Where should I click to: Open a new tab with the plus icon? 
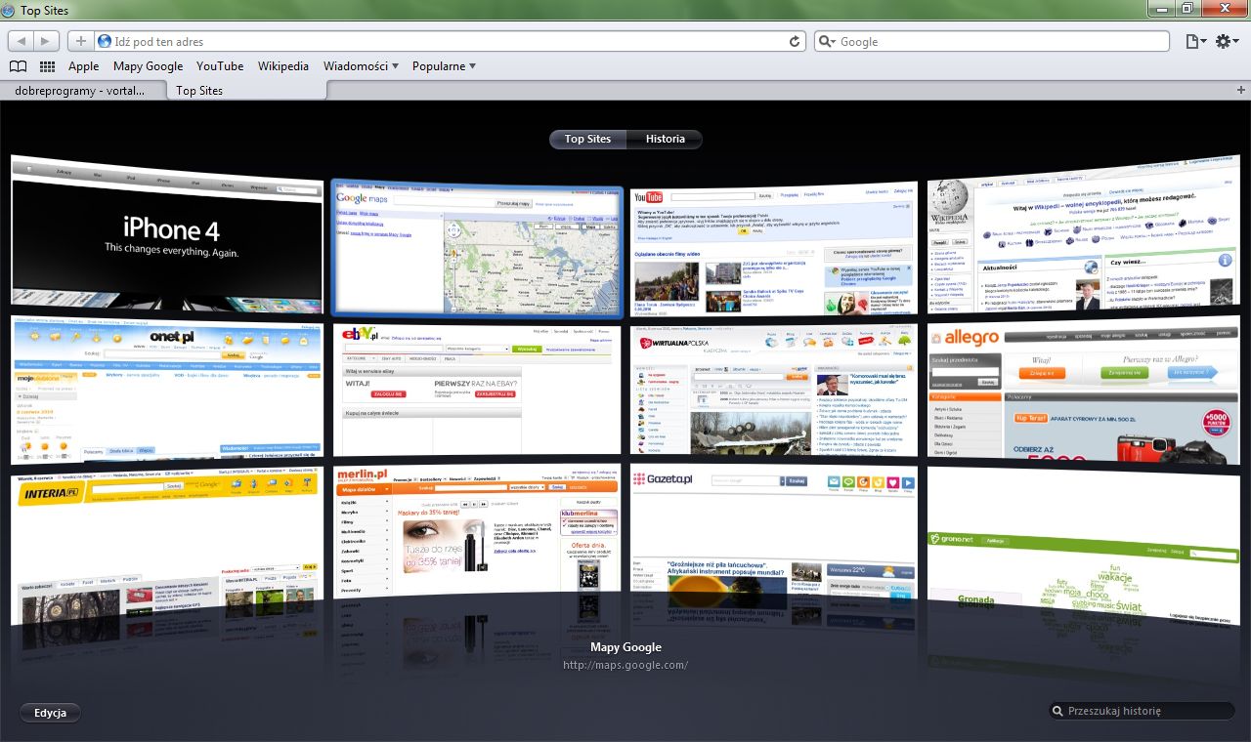[1241, 90]
